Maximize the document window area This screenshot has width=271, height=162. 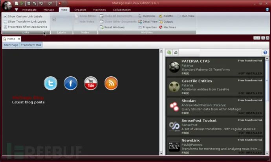coord(267,38)
